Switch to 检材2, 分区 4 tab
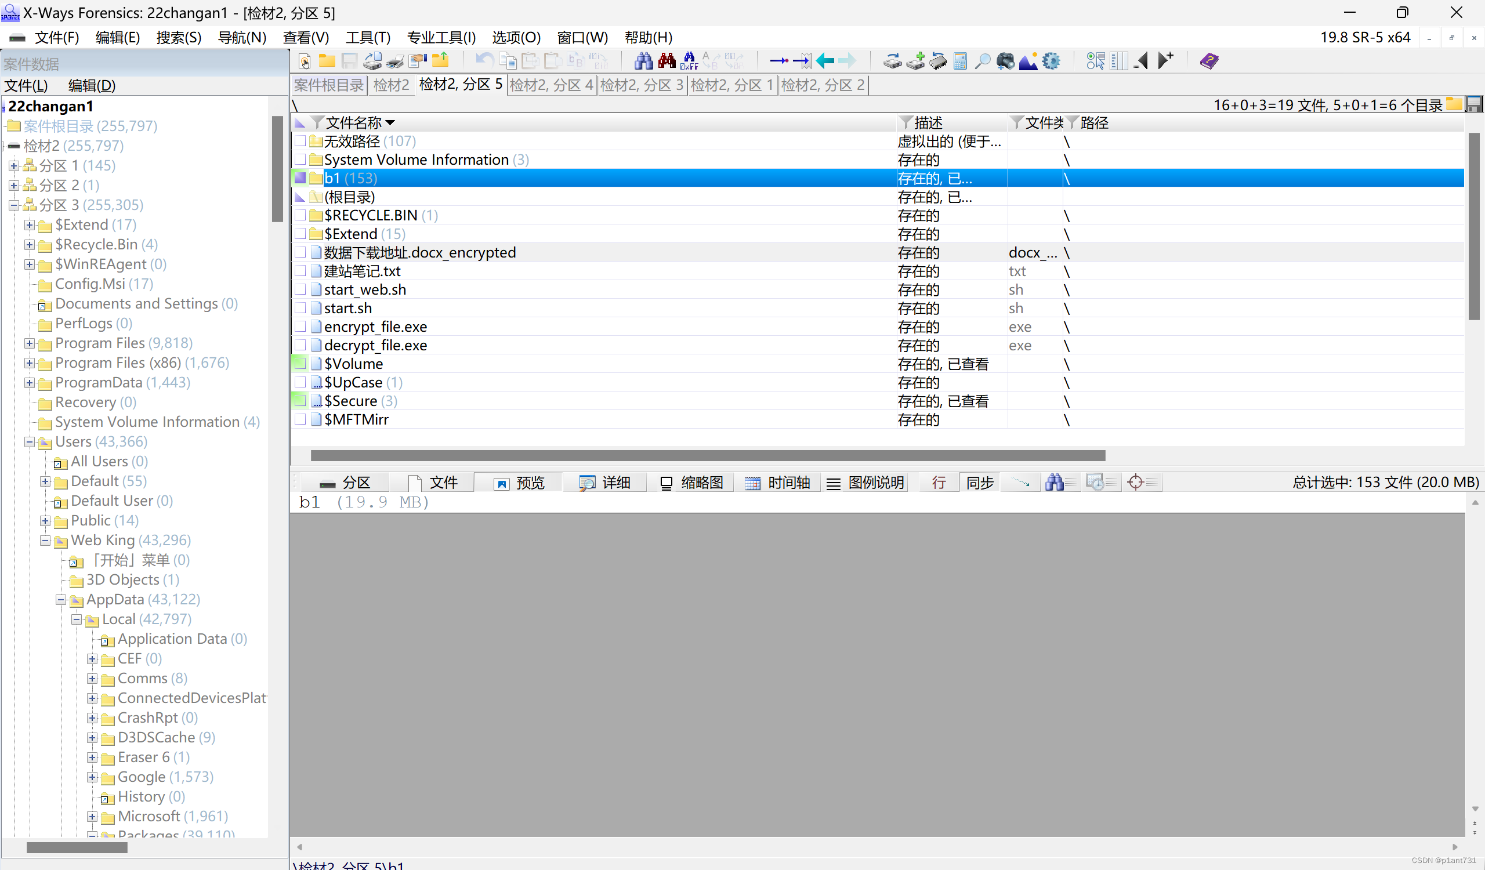The image size is (1485, 870). coord(551,85)
